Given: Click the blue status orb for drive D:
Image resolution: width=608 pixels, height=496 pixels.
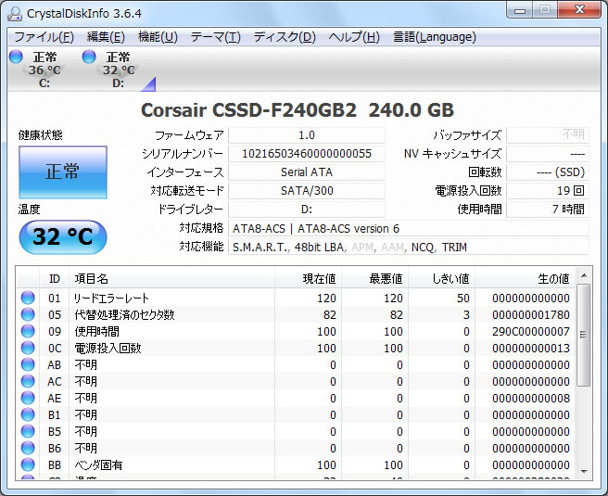Looking at the screenshot, I should (x=89, y=57).
